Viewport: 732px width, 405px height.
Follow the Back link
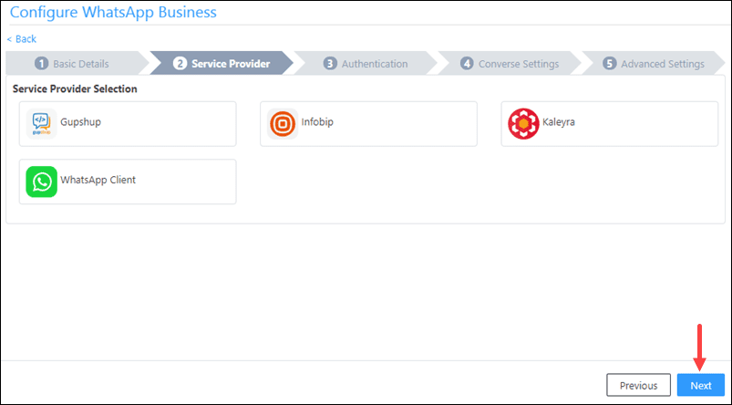(x=22, y=39)
